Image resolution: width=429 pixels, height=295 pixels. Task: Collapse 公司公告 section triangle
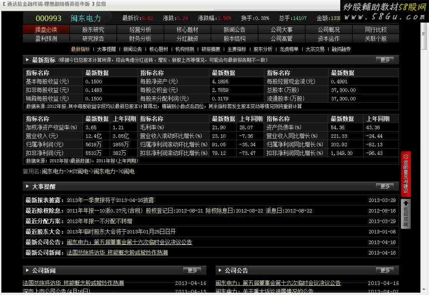(220, 270)
